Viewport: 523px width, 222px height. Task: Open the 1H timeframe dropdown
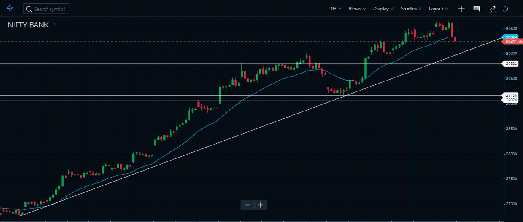(336, 9)
